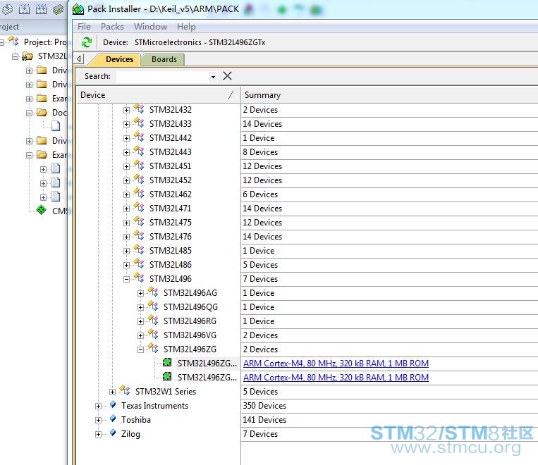Click the STM32L target folder icon
This screenshot has width=538, height=465.
pyautogui.click(x=27, y=56)
